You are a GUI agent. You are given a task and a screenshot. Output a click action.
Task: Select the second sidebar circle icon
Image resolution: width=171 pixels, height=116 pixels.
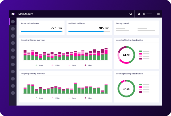13,29
